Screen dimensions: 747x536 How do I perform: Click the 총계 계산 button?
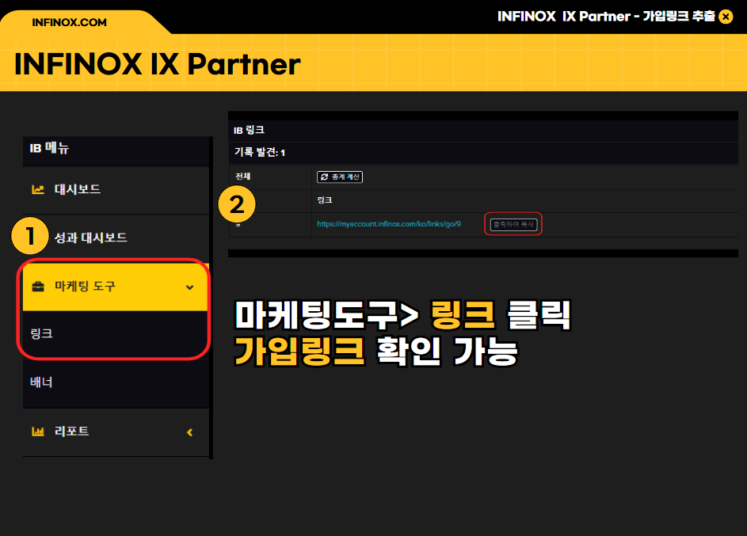tap(340, 177)
